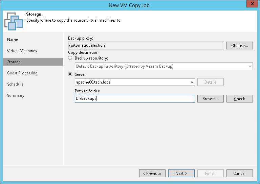The image size is (260, 184).
Task: Click the VM copy storage wizard icon
Action: pos(14,21)
